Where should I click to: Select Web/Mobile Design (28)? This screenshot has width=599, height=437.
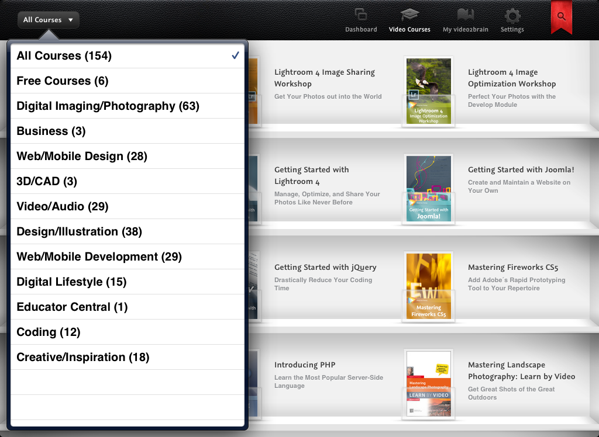128,157
